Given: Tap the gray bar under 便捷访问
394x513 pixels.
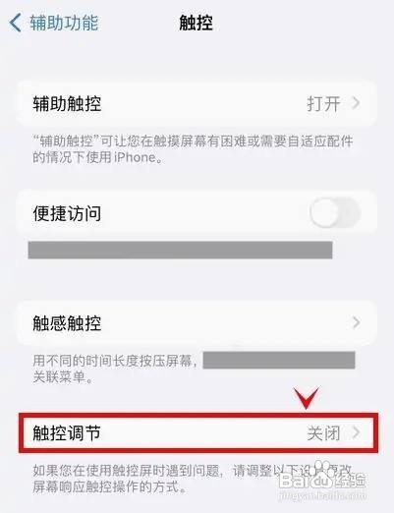Looking at the screenshot, I should [x=180, y=250].
